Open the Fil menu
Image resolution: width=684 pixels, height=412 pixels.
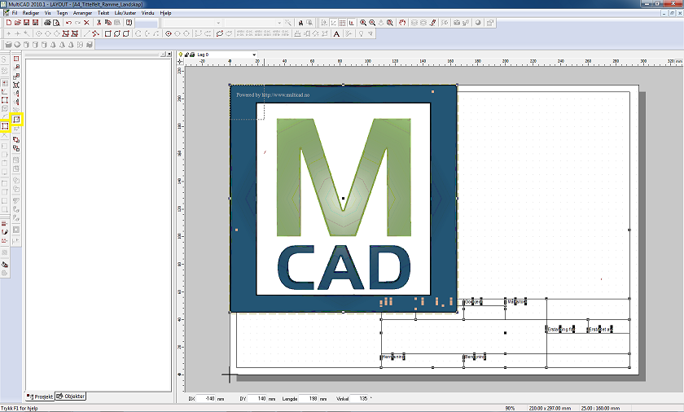tap(15, 13)
